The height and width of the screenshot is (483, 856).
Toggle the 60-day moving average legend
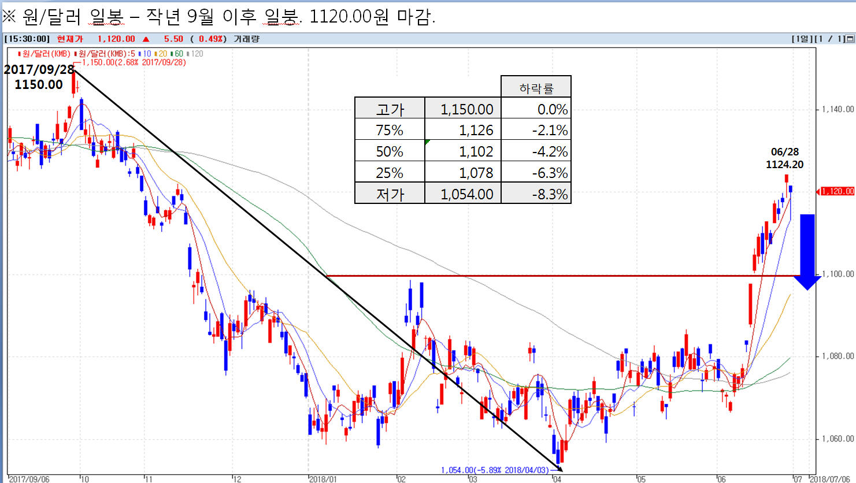click(x=178, y=54)
